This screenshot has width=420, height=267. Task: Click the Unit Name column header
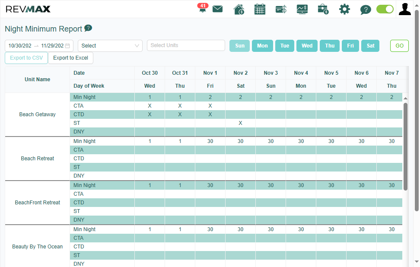[38, 79]
